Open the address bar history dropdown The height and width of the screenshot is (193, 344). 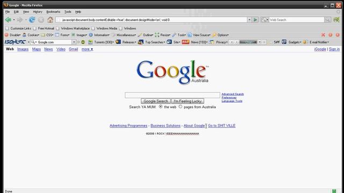coord(249,20)
